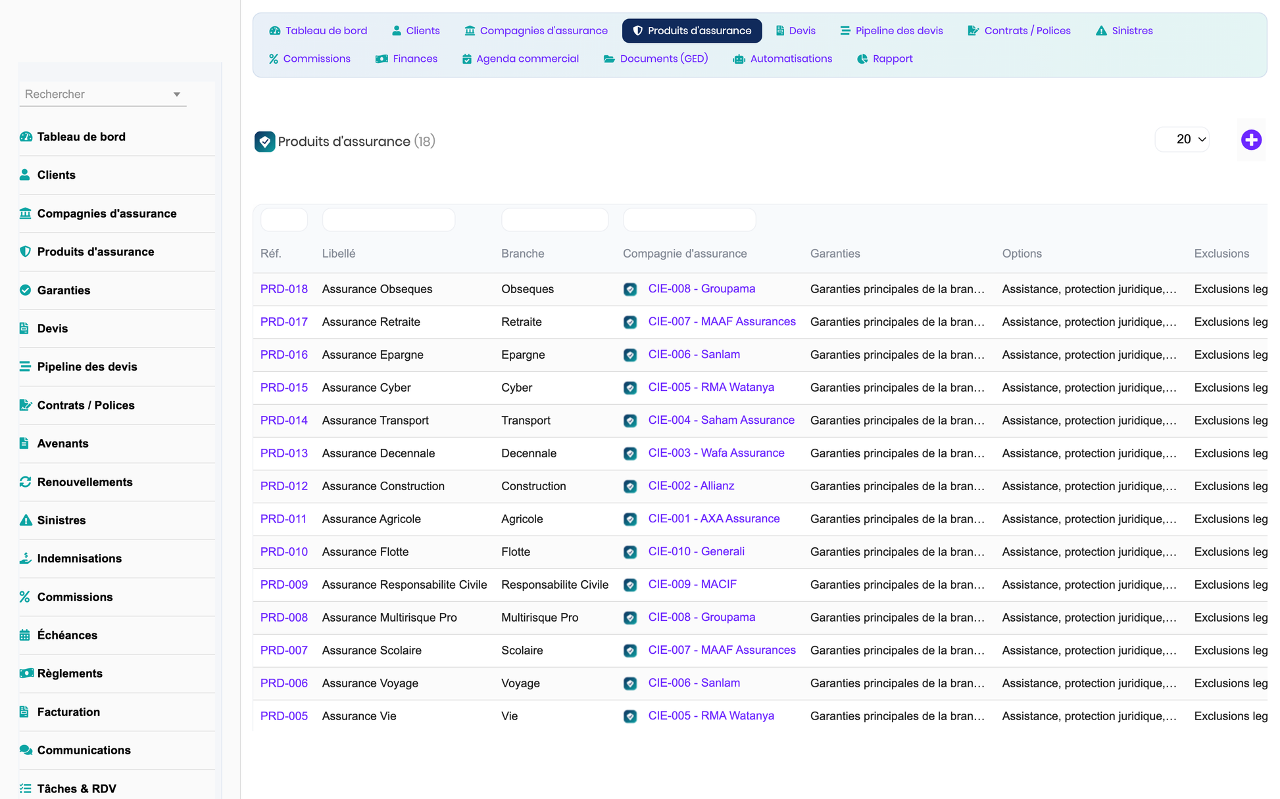
Task: Open the Automatisations top tab
Action: tap(783, 59)
